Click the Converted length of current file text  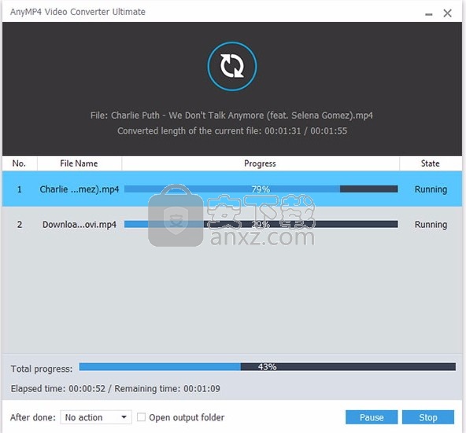coord(232,131)
